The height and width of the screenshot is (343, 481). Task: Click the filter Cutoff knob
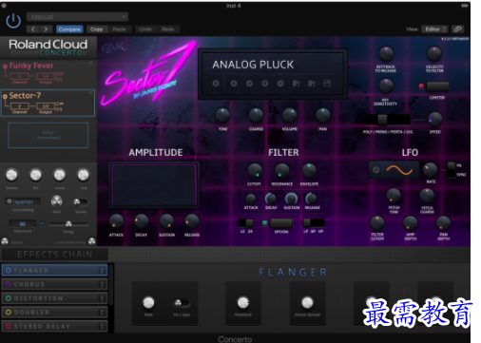point(255,170)
